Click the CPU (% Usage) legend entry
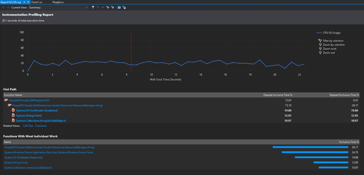 (329, 33)
